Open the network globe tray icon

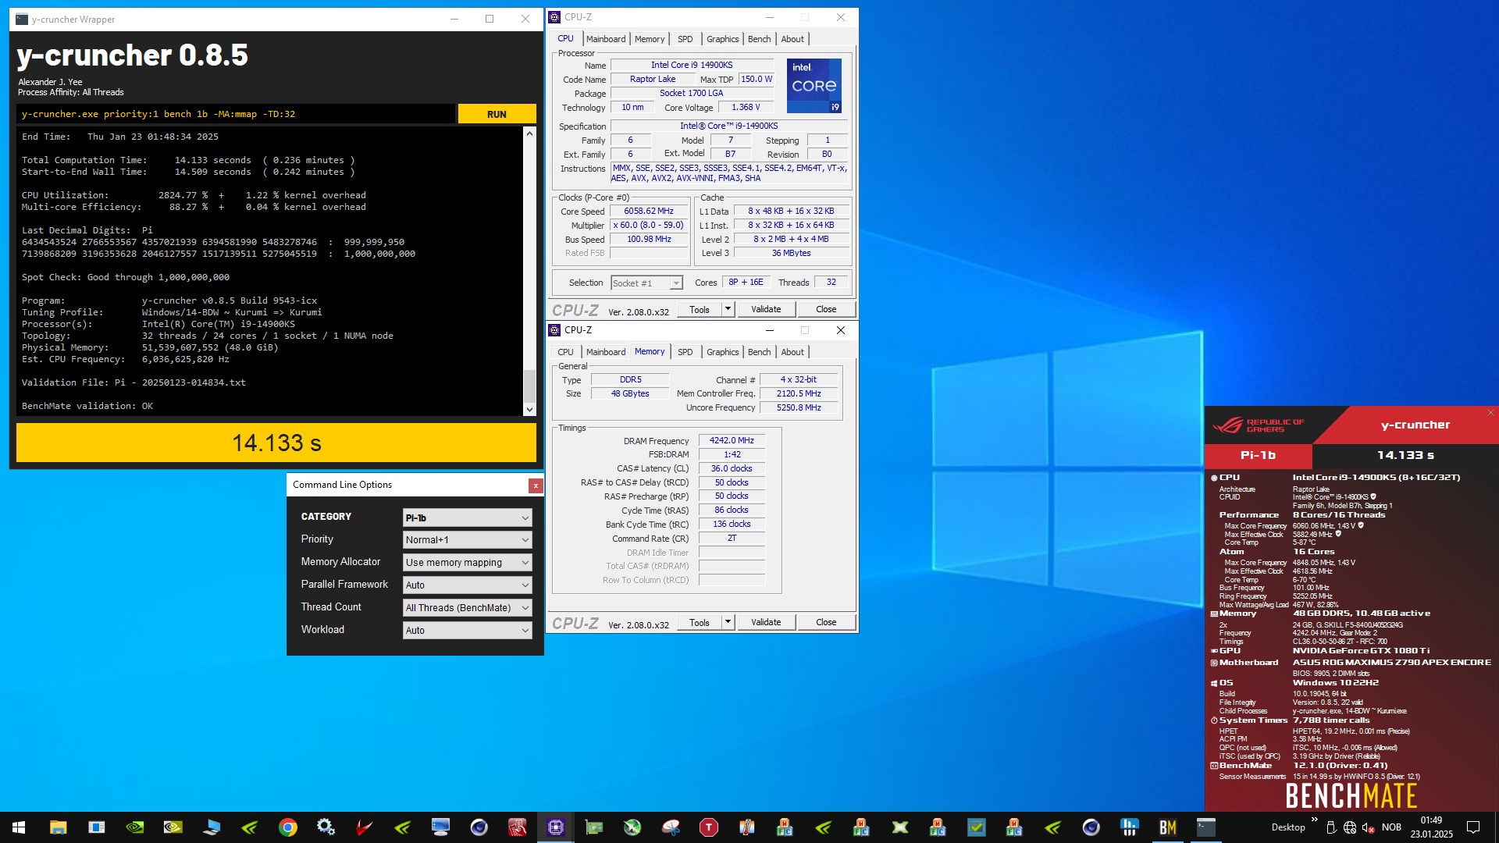1350,827
